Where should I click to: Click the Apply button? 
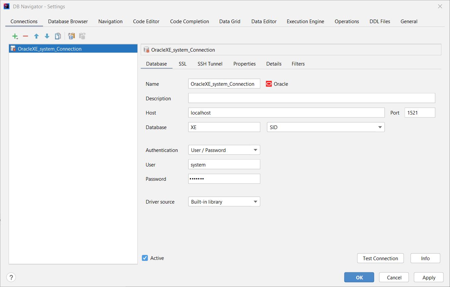429,278
